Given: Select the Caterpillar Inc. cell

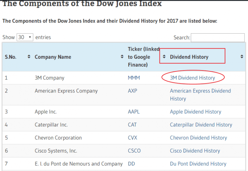Looking at the screenshot, I should [x=51, y=124].
